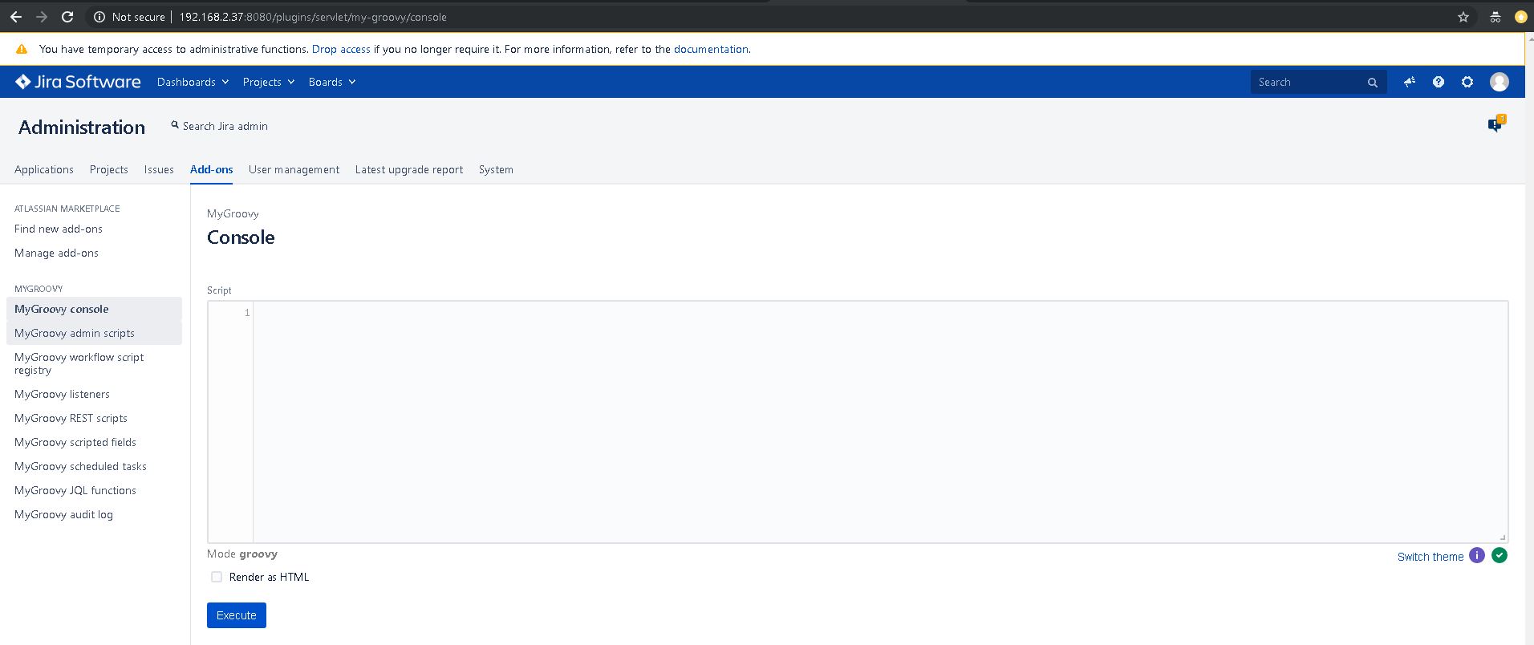Select MyGroovy console in sidebar
The width and height of the screenshot is (1534, 645).
coord(94,309)
